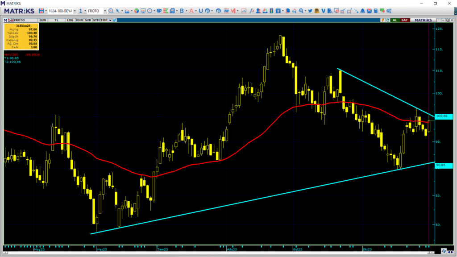This screenshot has width=457, height=257.
Task: Toggle the KHN chart option
Action: pyautogui.click(x=79, y=20)
